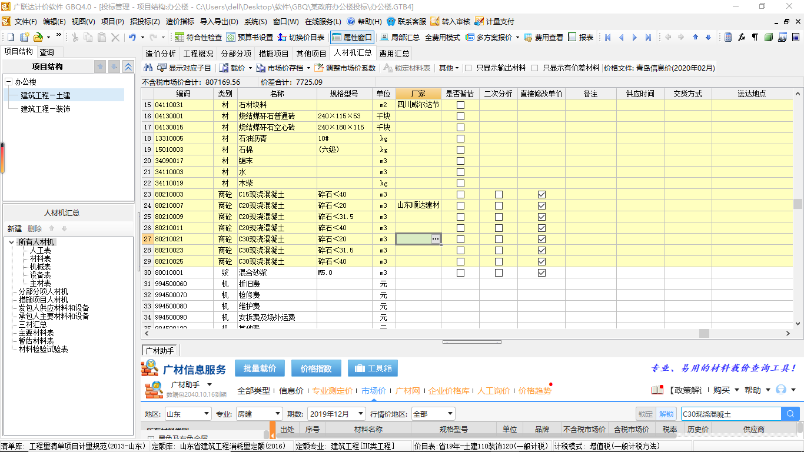The height and width of the screenshot is (452, 804).
Task: Check 是否暂估 for 石材块料 row
Action: click(x=460, y=105)
